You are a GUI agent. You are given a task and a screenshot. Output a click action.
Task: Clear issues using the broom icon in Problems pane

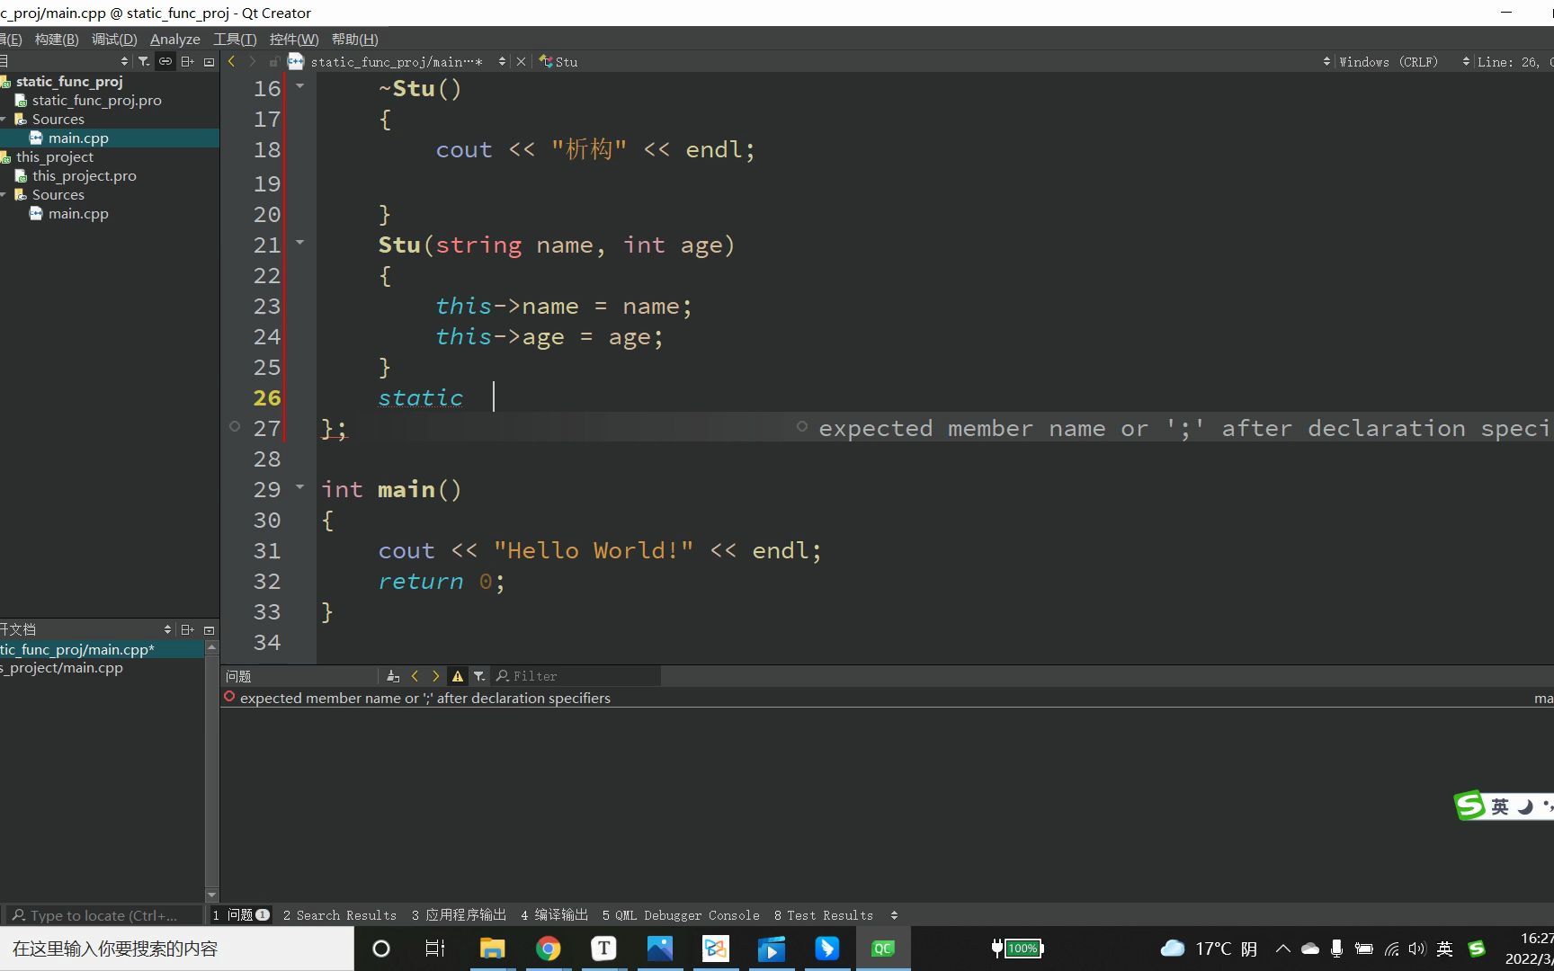(x=392, y=675)
